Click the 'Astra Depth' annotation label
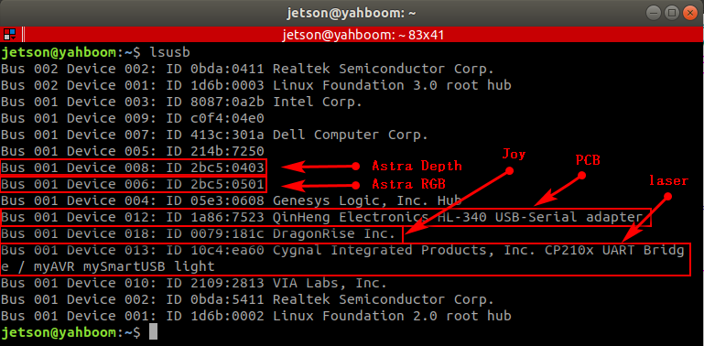This screenshot has height=346, width=704. [417, 166]
